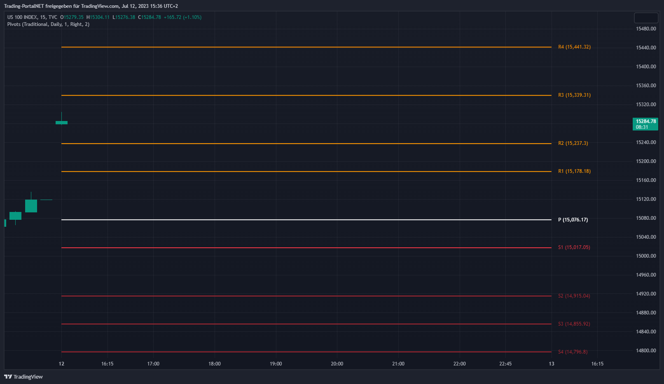Click the US 100 INDEX symbol title
Viewport: 664px width, 384px height.
[32, 17]
